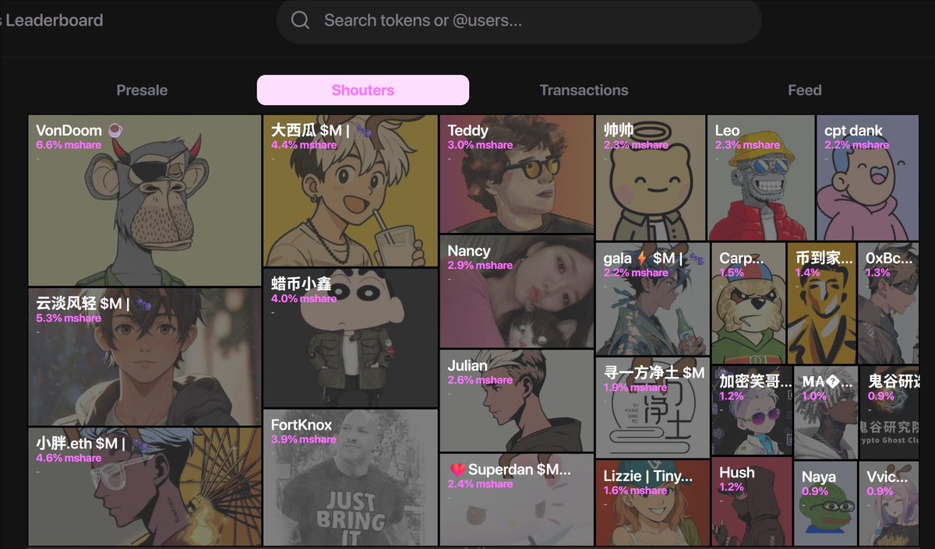Screen dimensions: 935x549
Task: Select Teddy's avatar tile
Action: point(517,174)
